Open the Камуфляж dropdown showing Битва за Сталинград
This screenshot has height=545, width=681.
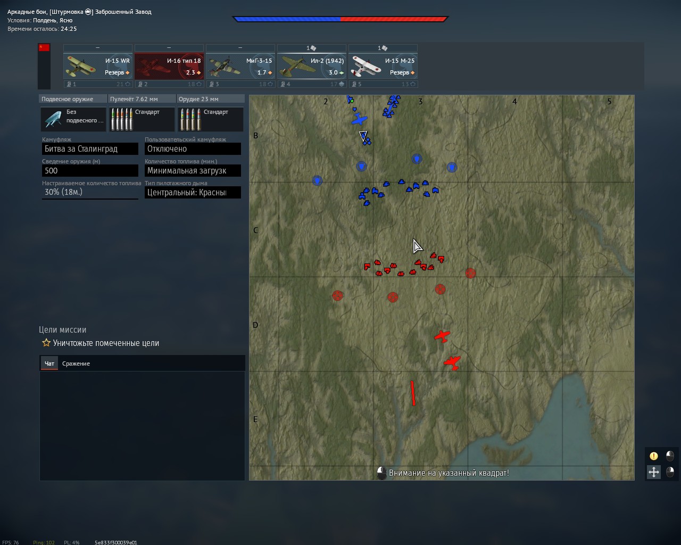(90, 149)
